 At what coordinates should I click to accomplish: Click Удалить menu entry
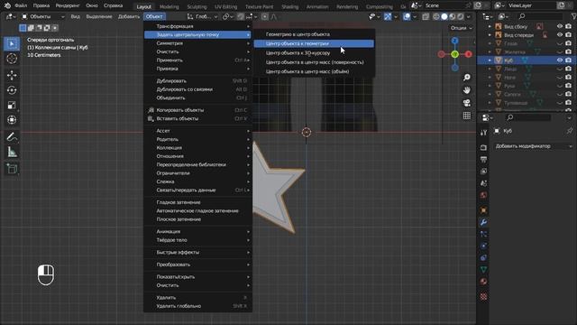click(197, 297)
